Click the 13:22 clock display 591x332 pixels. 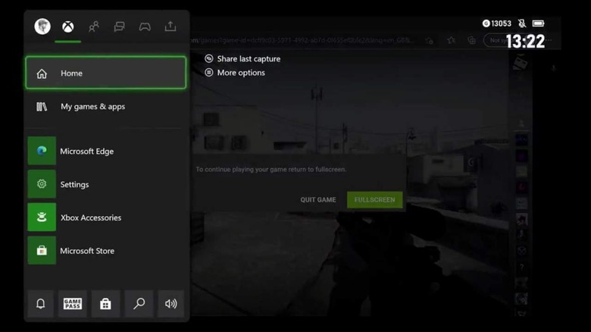(x=525, y=42)
